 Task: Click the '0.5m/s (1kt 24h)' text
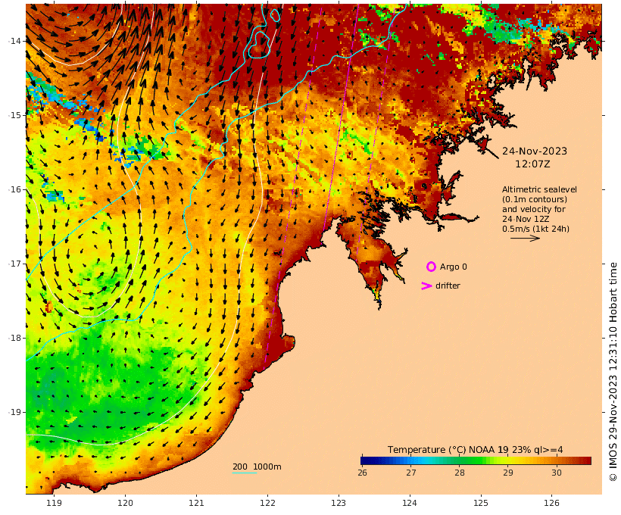pos(535,229)
